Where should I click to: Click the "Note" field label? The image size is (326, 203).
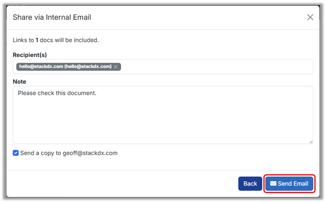[x=20, y=81]
